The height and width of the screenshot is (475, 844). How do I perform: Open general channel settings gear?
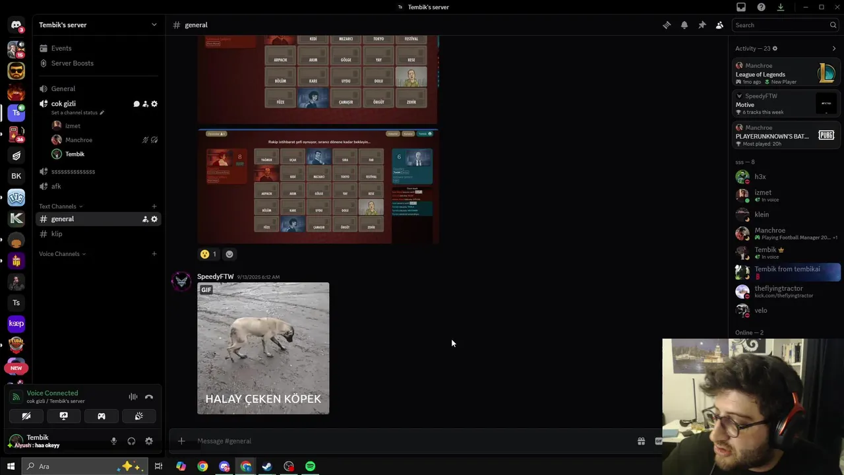pos(154,219)
